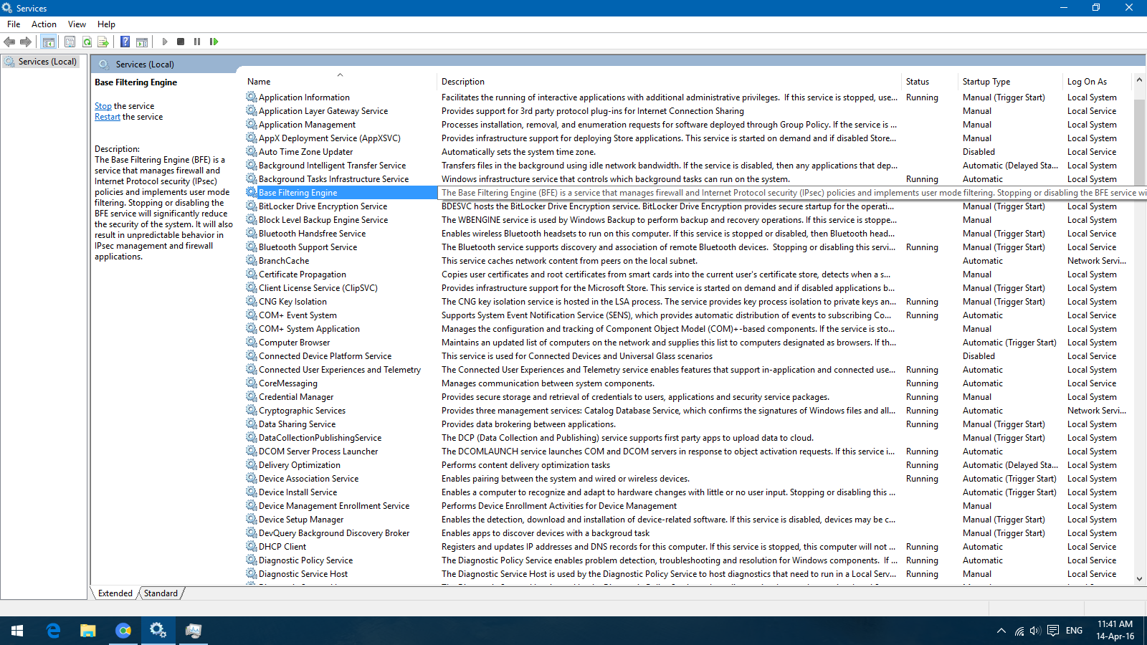Image resolution: width=1147 pixels, height=645 pixels.
Task: Open File Explorer from taskbar
Action: click(x=88, y=631)
